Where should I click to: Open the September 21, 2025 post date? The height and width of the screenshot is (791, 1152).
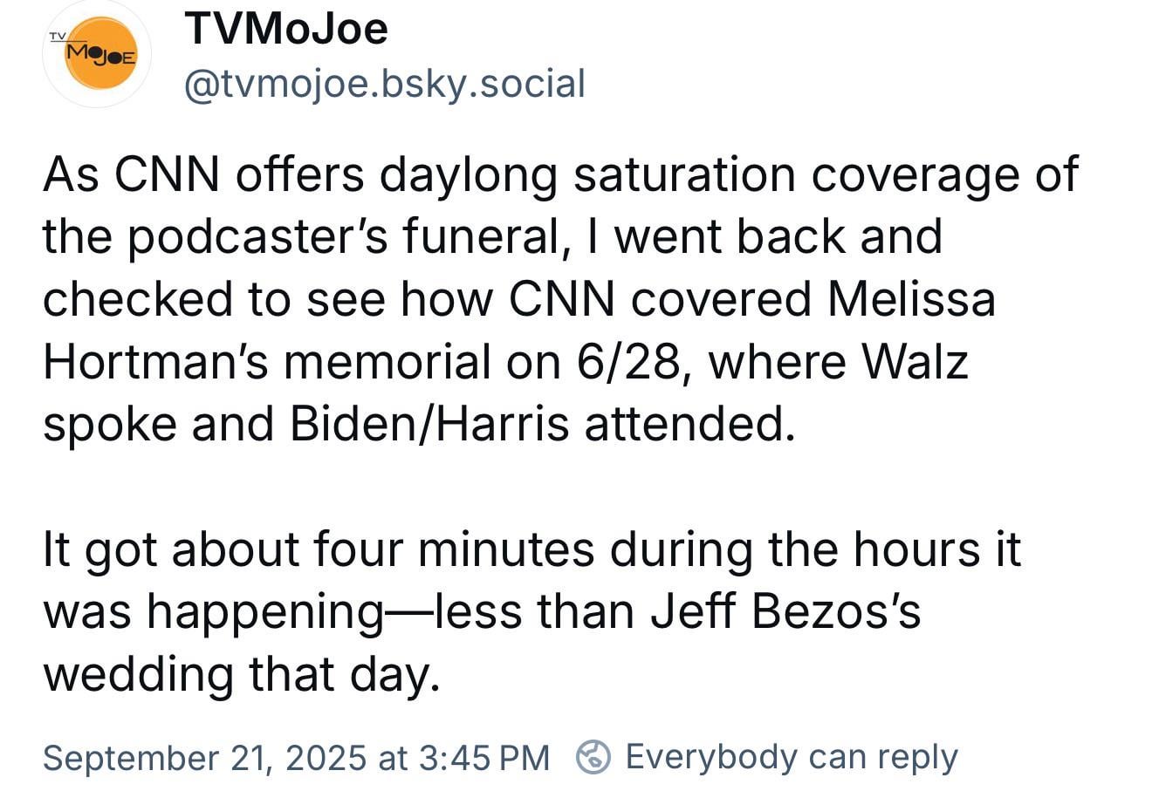coord(204,757)
